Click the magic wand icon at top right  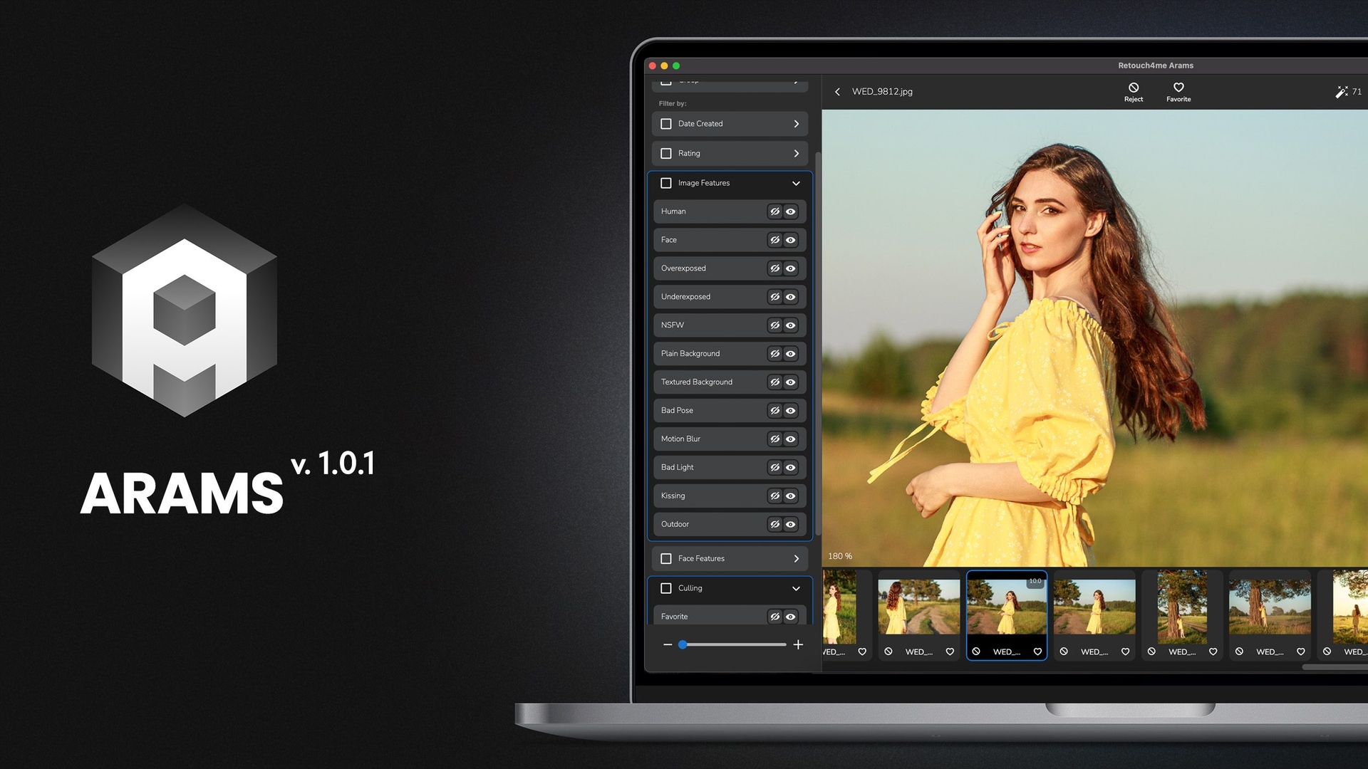pyautogui.click(x=1341, y=92)
